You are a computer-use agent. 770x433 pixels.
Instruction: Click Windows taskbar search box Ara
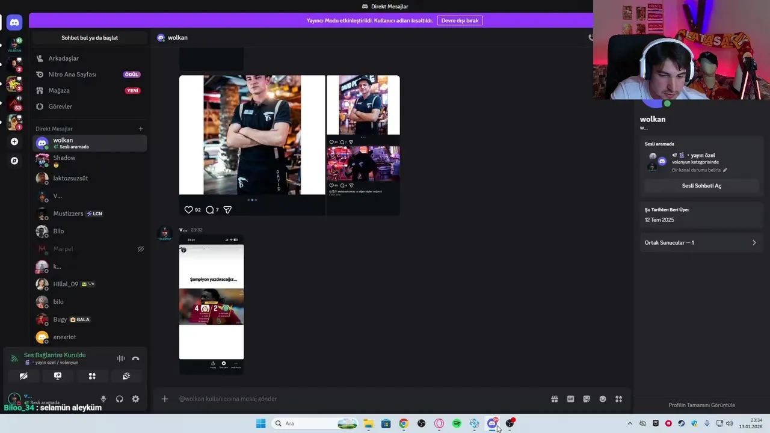pyautogui.click(x=315, y=423)
